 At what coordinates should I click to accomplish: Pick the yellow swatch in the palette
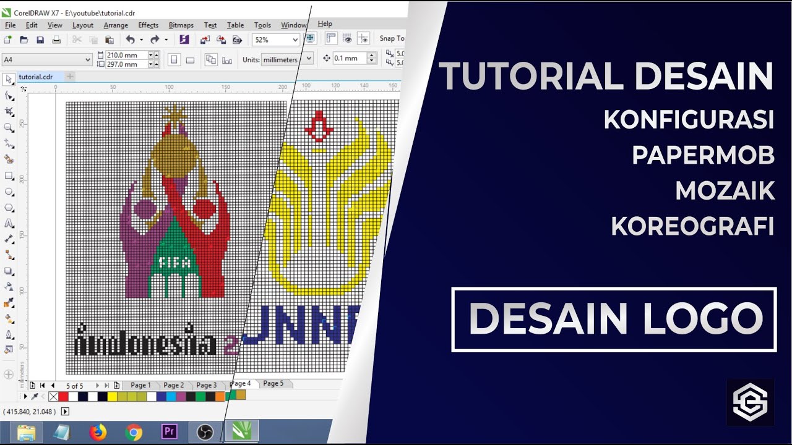pos(112,397)
